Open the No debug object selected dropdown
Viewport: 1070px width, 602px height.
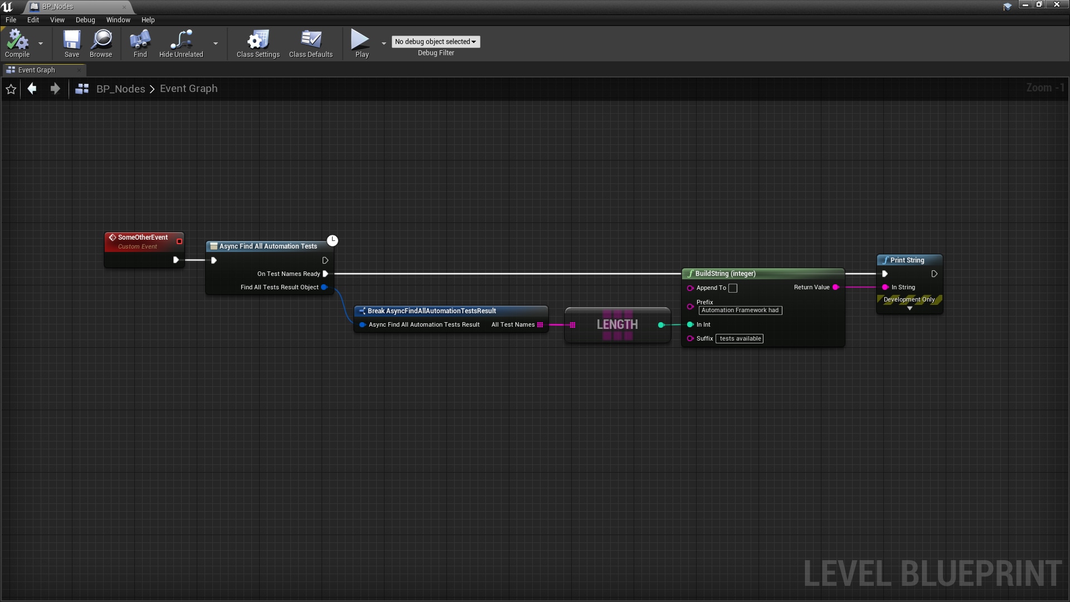[x=436, y=42]
